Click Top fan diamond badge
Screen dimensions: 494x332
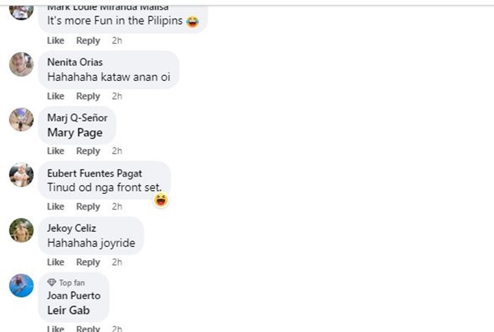pyautogui.click(x=51, y=283)
